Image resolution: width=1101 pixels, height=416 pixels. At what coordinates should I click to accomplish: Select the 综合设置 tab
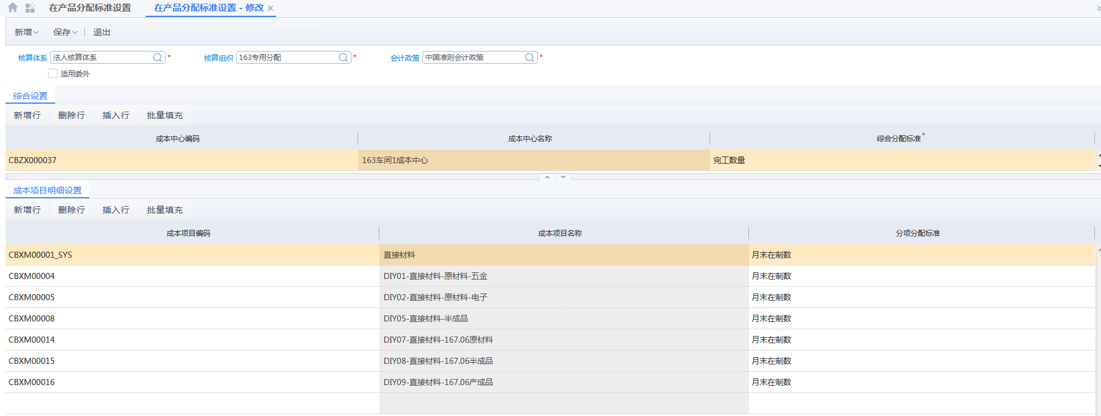(x=30, y=96)
